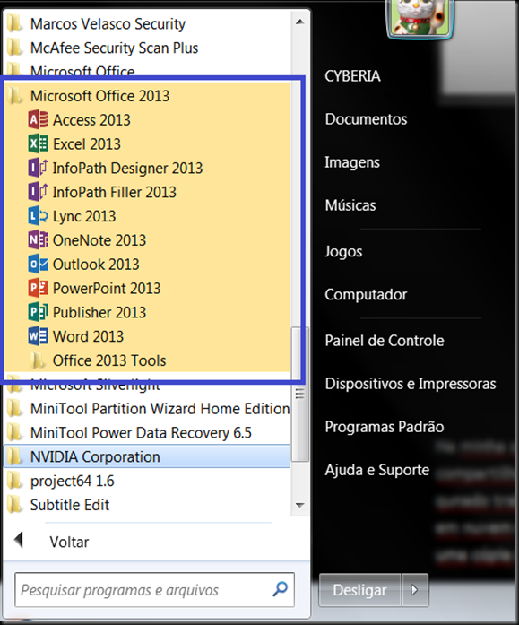Viewport: 519px width, 625px height.
Task: Open Imagens from the Start menu
Action: [352, 161]
